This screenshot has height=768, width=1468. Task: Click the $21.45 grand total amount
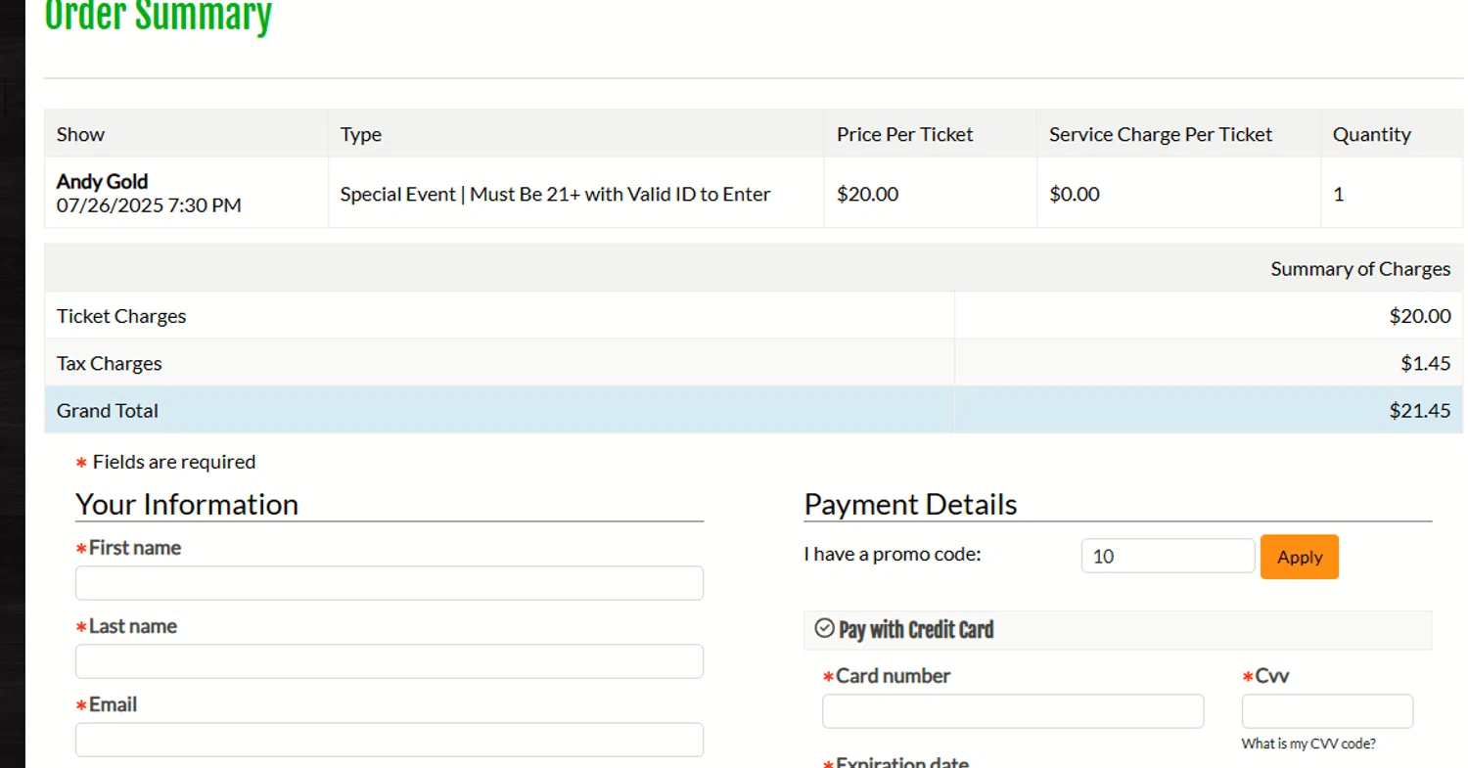[1420, 411]
